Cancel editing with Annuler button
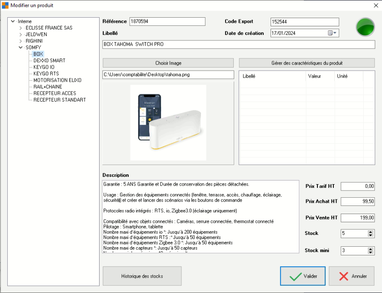Screen dimensions: 382x293 pos(352,276)
